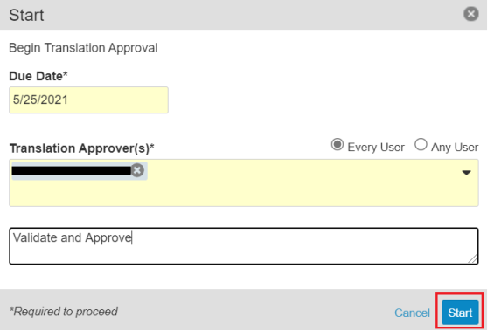
Task: Focus the Validate and Approve comment box
Action: [x=244, y=246]
